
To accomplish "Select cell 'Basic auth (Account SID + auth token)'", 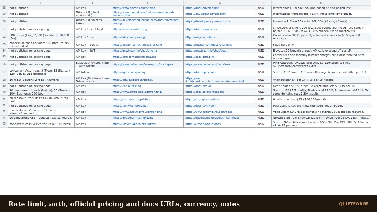I will (92, 64).
